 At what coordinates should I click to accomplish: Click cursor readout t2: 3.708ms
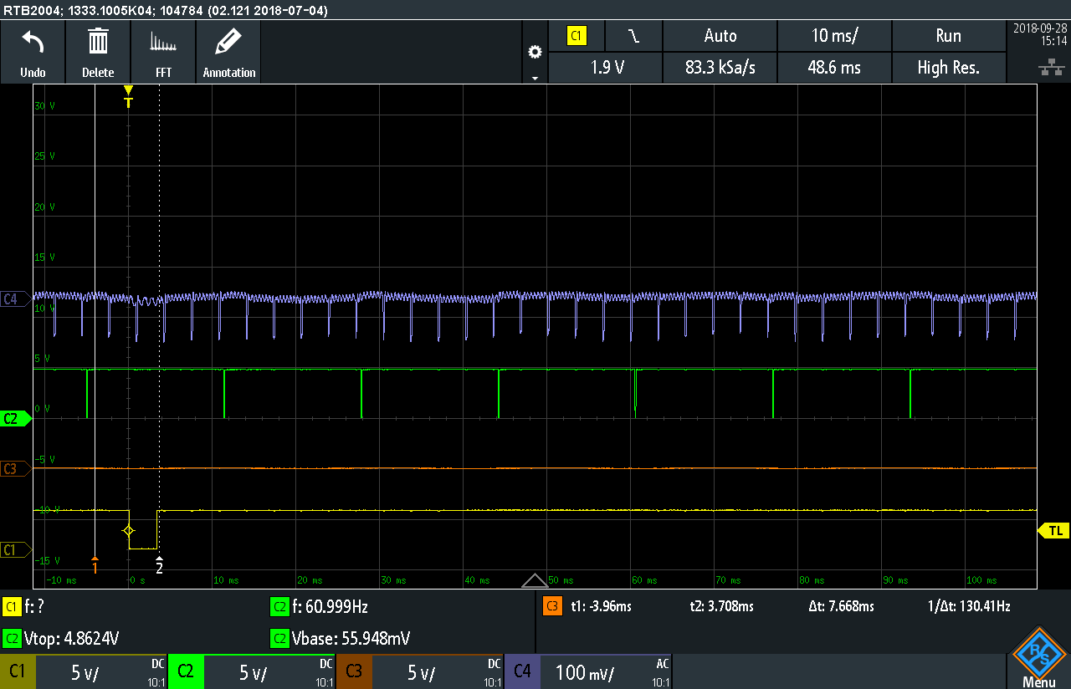pyautogui.click(x=721, y=606)
